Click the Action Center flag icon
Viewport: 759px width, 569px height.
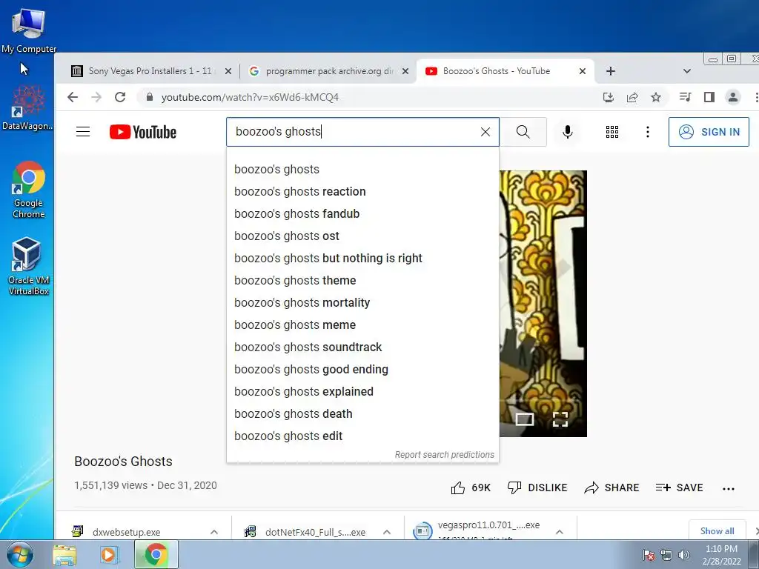click(649, 556)
